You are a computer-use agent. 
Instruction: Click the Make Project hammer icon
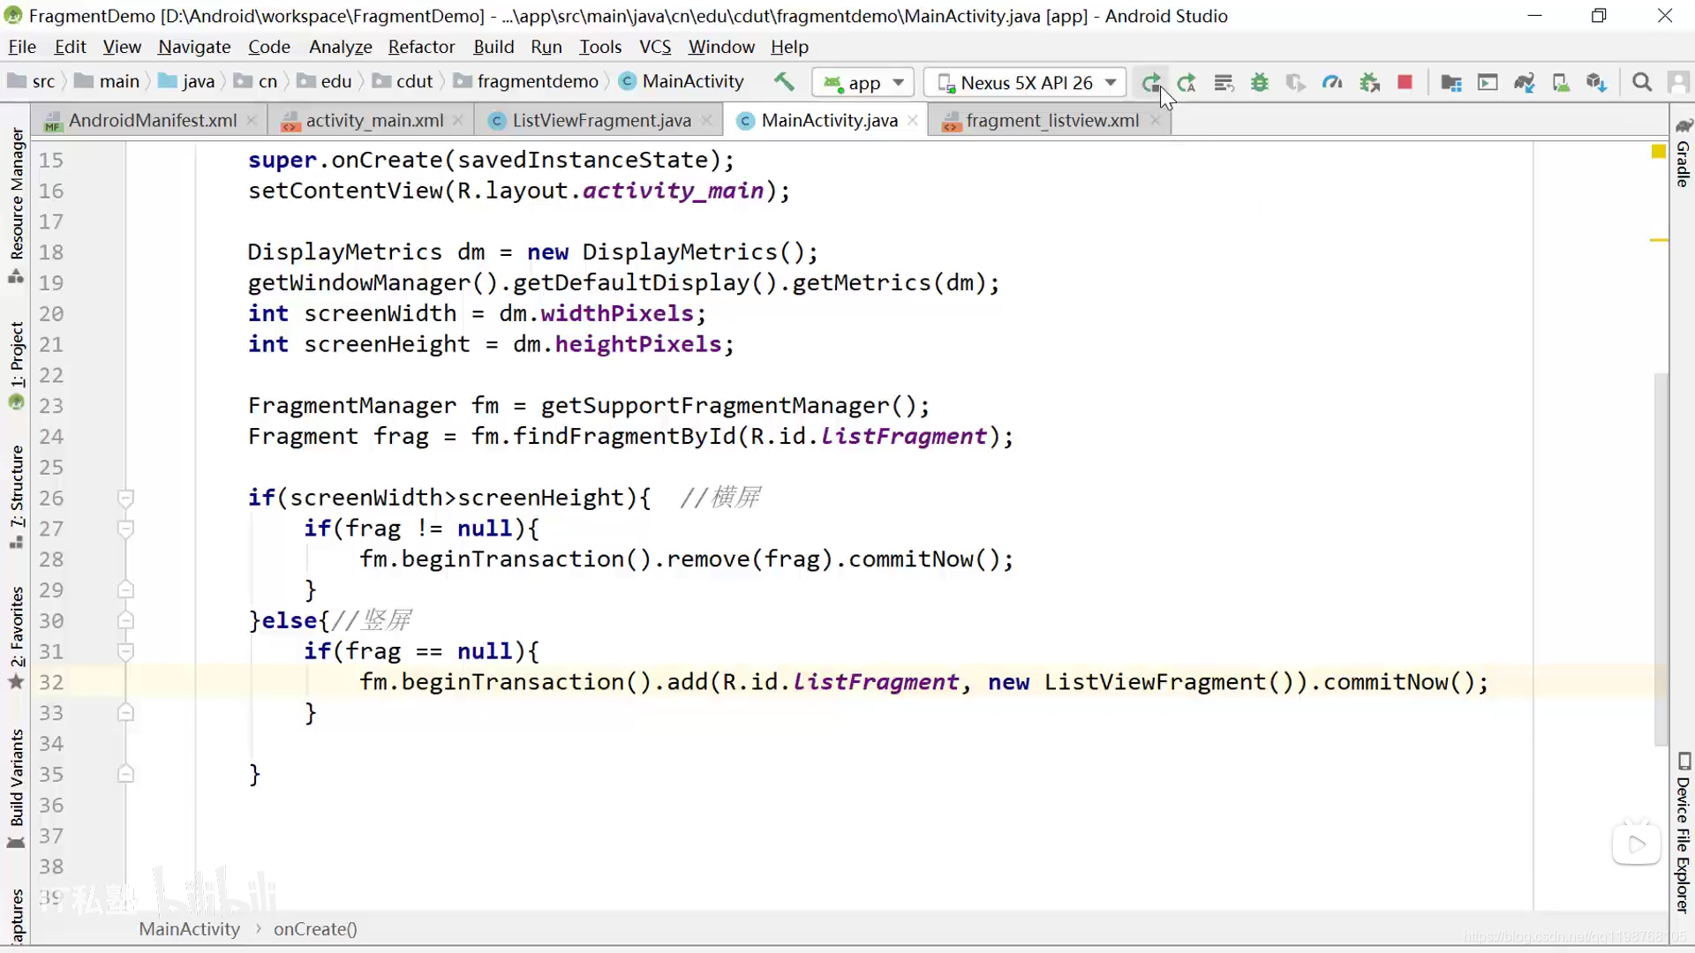point(784,82)
